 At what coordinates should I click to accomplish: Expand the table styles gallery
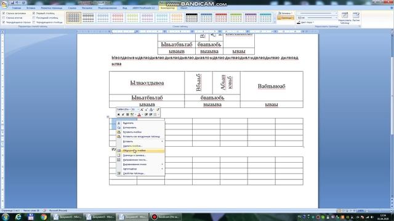[x=275, y=22]
